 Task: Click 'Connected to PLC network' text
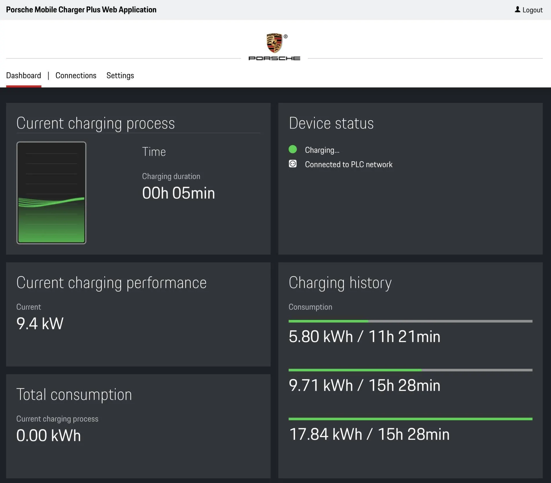[x=349, y=164]
